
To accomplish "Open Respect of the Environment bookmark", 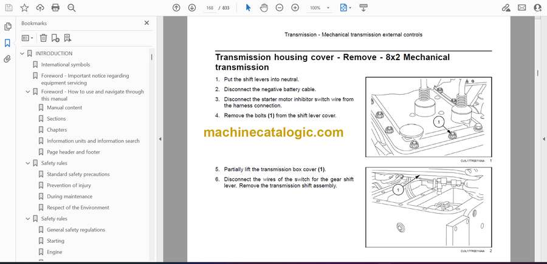I will tap(78, 208).
